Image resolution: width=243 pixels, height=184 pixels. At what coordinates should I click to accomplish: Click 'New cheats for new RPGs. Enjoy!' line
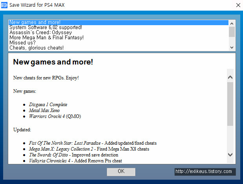click(46, 78)
